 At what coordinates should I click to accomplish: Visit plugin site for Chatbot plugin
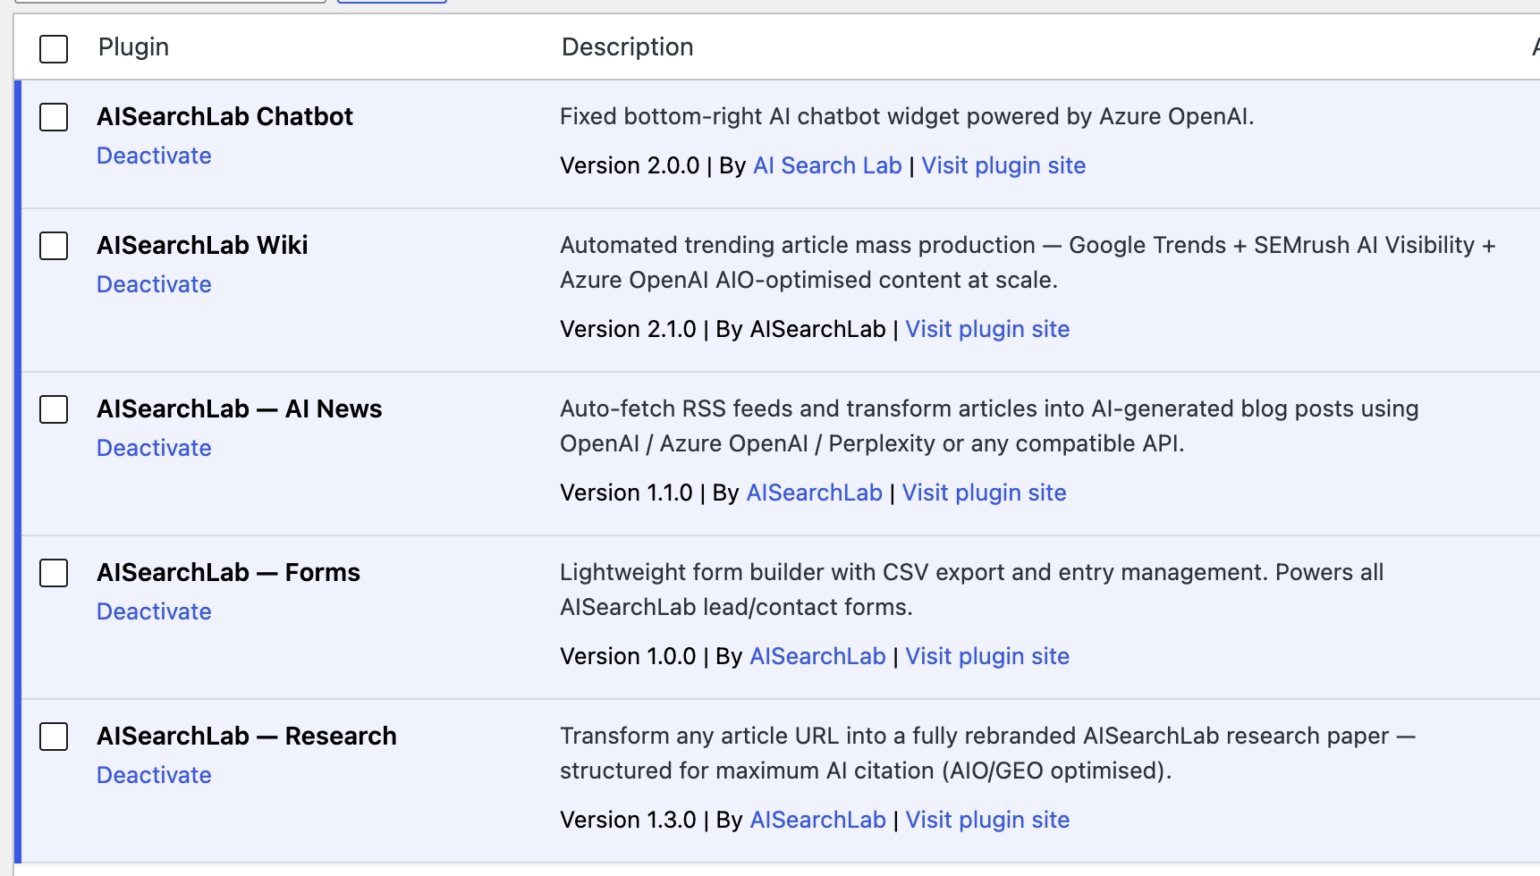tap(1003, 165)
